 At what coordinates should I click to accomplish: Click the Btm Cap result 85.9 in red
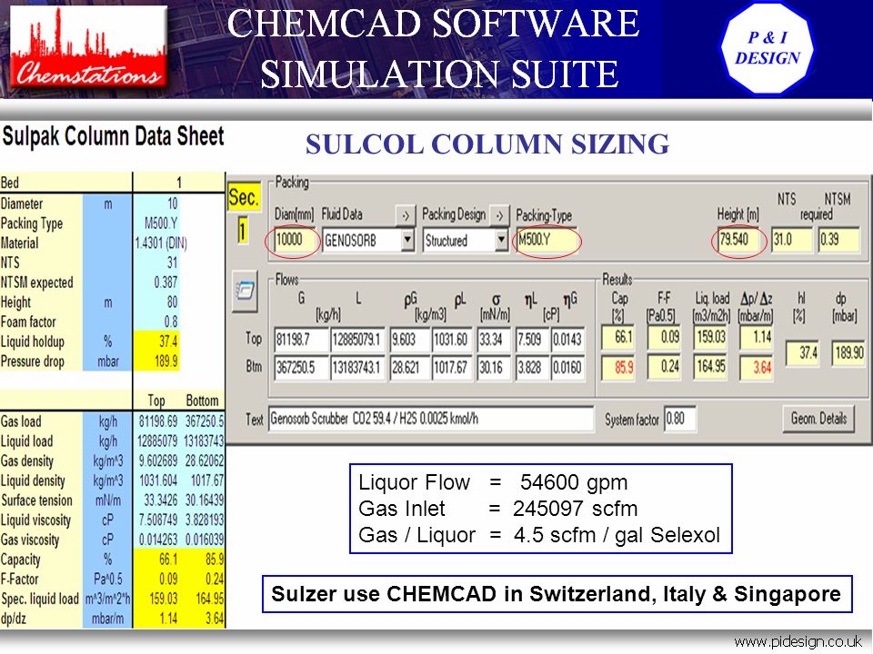[x=617, y=367]
